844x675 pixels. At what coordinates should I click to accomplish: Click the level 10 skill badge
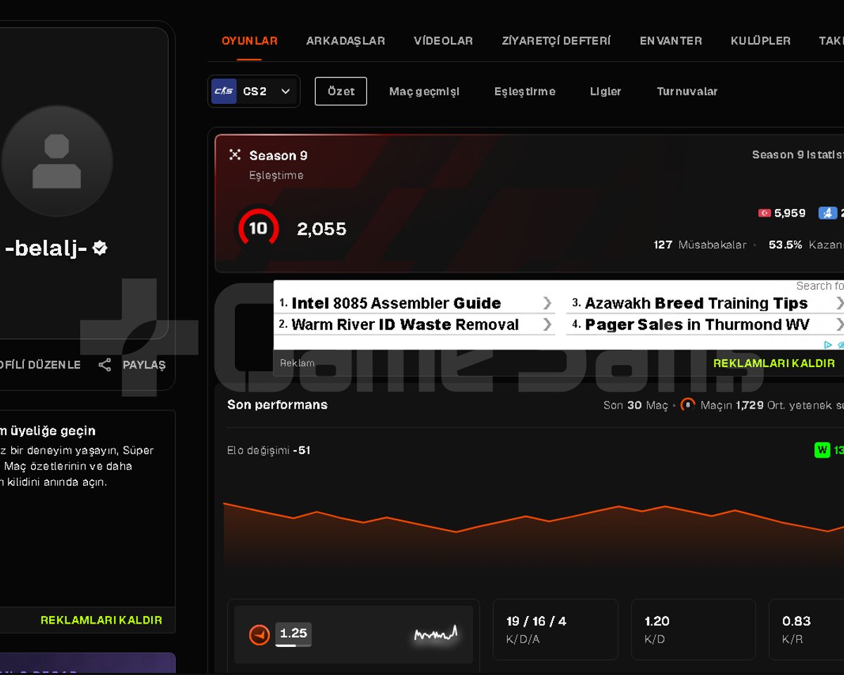258,229
